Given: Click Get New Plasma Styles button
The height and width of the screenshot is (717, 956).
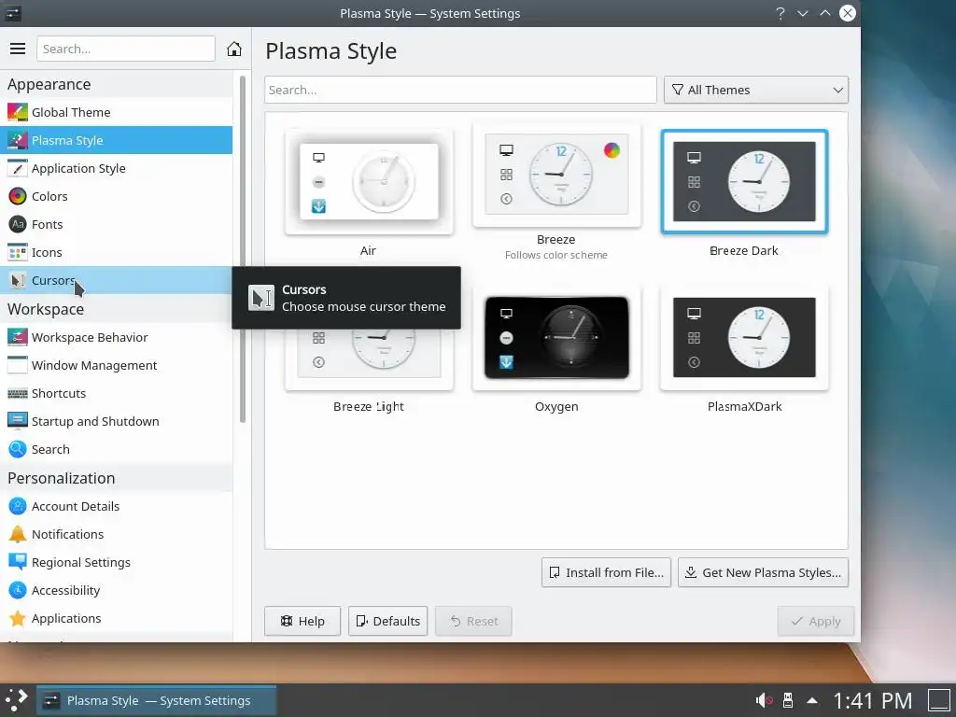Looking at the screenshot, I should [x=763, y=572].
